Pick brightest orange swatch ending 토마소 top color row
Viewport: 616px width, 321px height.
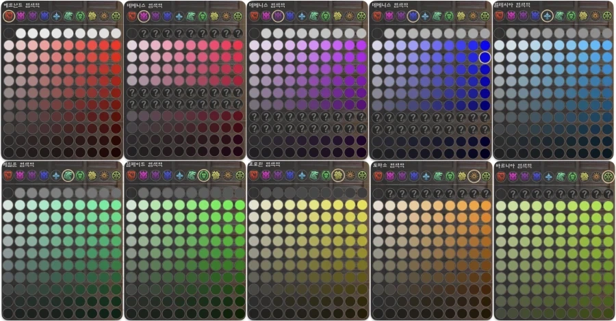point(486,205)
